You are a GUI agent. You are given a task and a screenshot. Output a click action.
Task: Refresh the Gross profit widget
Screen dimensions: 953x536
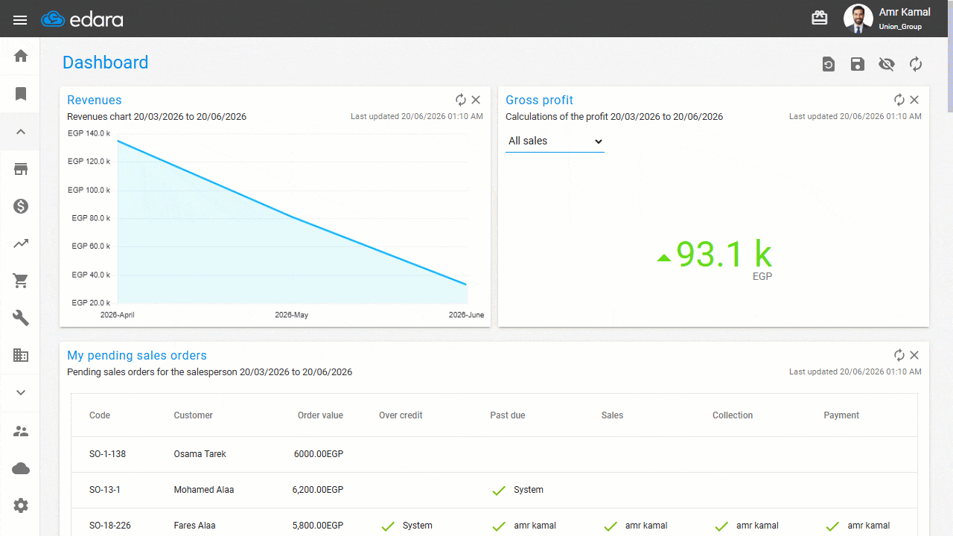pyautogui.click(x=899, y=100)
